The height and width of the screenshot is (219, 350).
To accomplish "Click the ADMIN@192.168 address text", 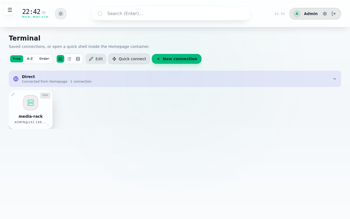I will click(30, 122).
